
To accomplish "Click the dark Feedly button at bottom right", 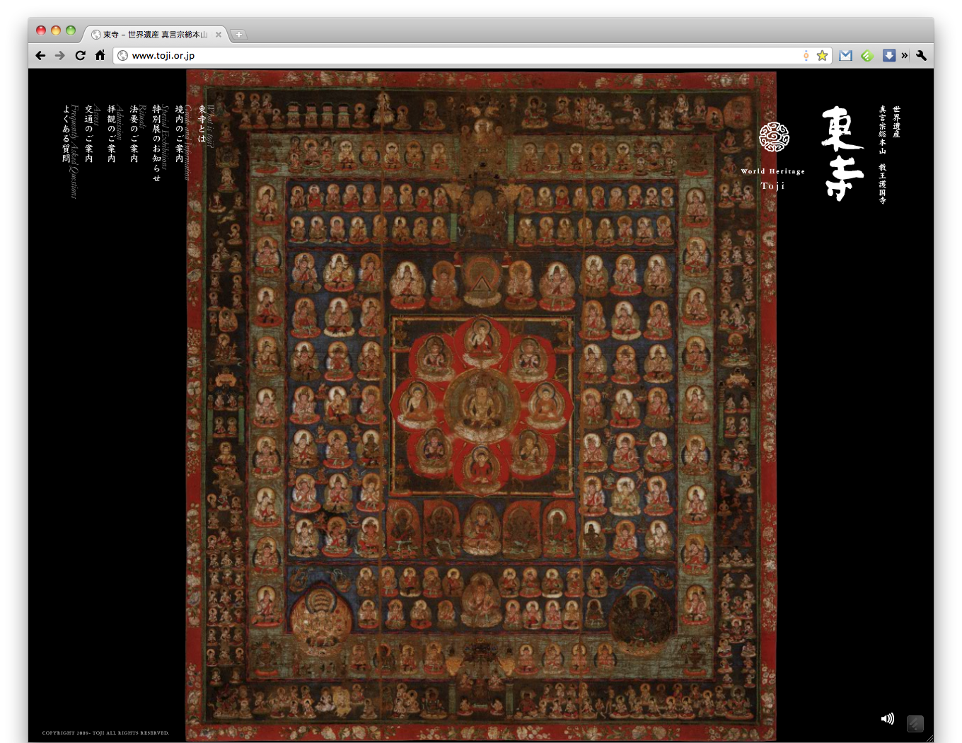I will (915, 723).
